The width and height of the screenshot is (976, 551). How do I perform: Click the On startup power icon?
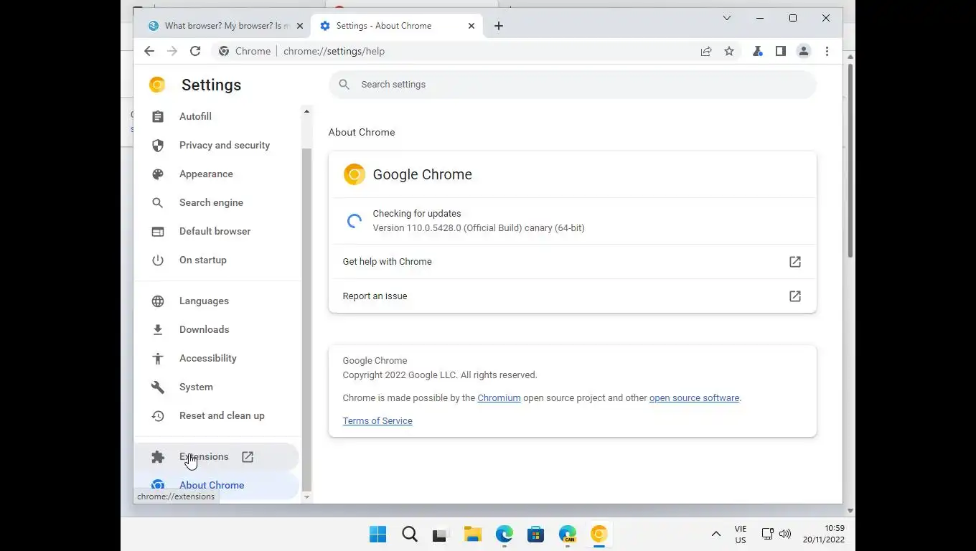click(158, 260)
